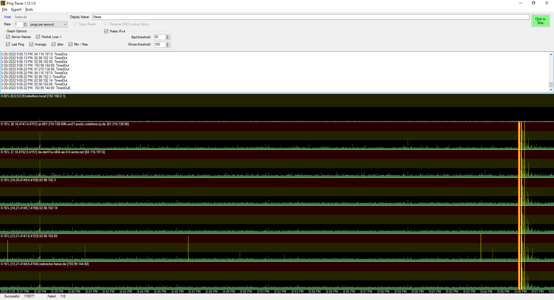Click the blue Host label link
The image size is (554, 300).
click(8, 17)
